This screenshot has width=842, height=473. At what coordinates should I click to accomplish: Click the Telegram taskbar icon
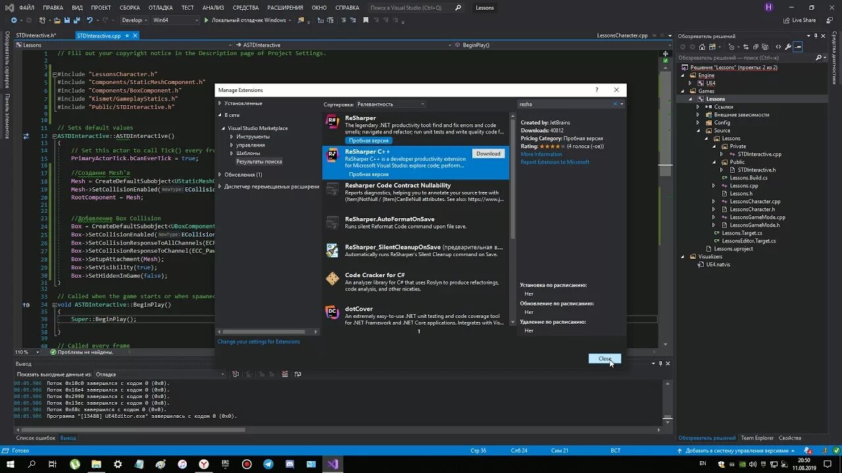pos(268,464)
